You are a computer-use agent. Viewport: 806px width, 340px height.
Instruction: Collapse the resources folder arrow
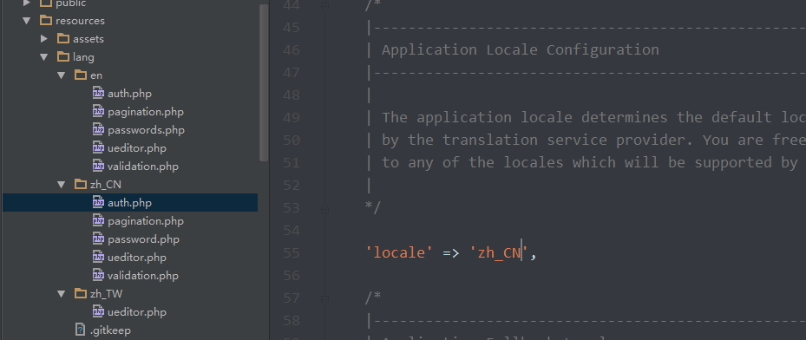pyautogui.click(x=26, y=21)
